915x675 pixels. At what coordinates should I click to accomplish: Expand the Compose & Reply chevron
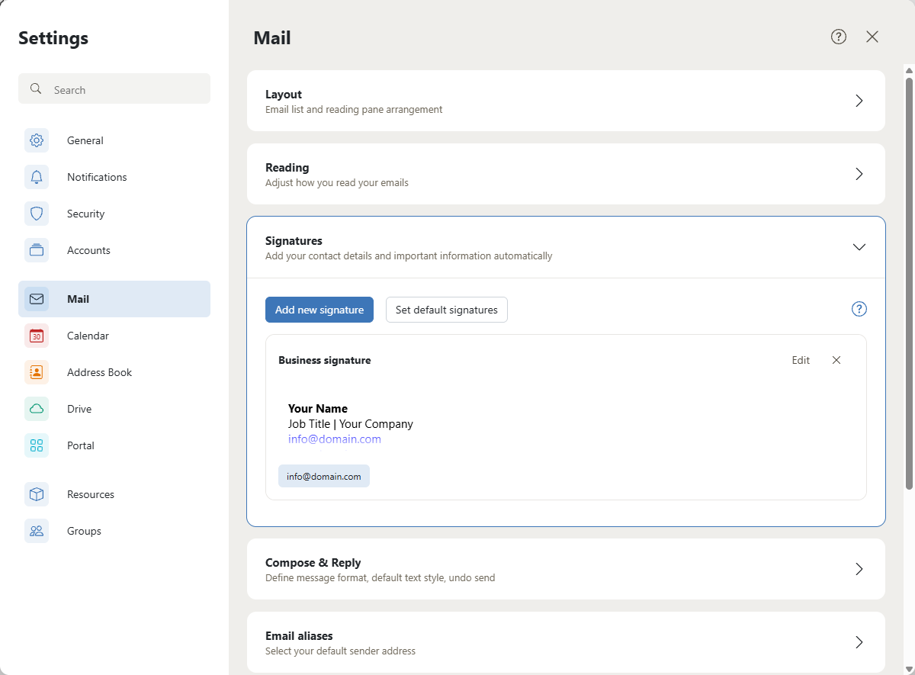point(859,569)
